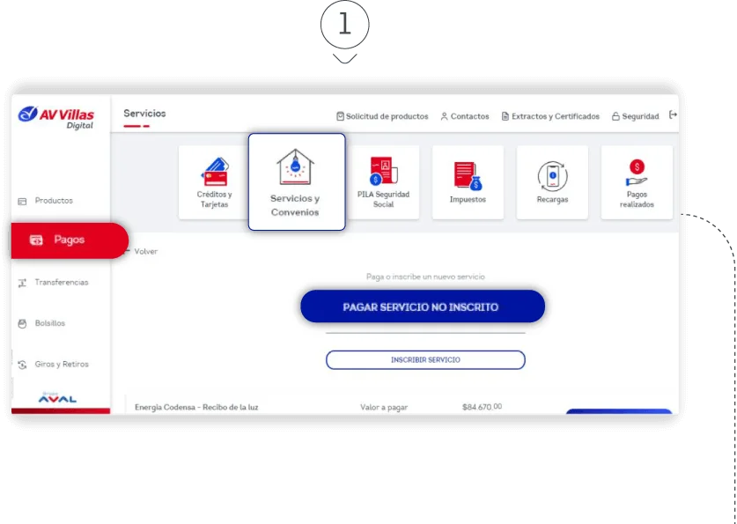Open the Créditos y Tarjetas section
Screen dimensions: 737x524
pyautogui.click(x=212, y=181)
